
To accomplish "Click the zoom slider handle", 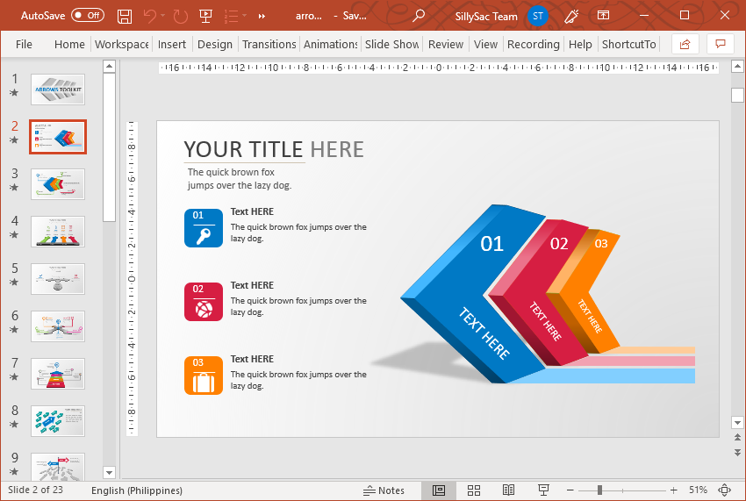I will [599, 490].
